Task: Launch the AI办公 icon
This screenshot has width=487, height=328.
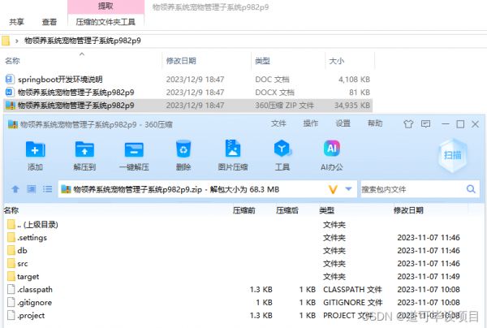Action: tap(332, 149)
